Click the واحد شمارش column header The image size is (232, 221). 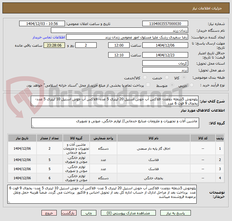pyautogui.click(x=103, y=138)
